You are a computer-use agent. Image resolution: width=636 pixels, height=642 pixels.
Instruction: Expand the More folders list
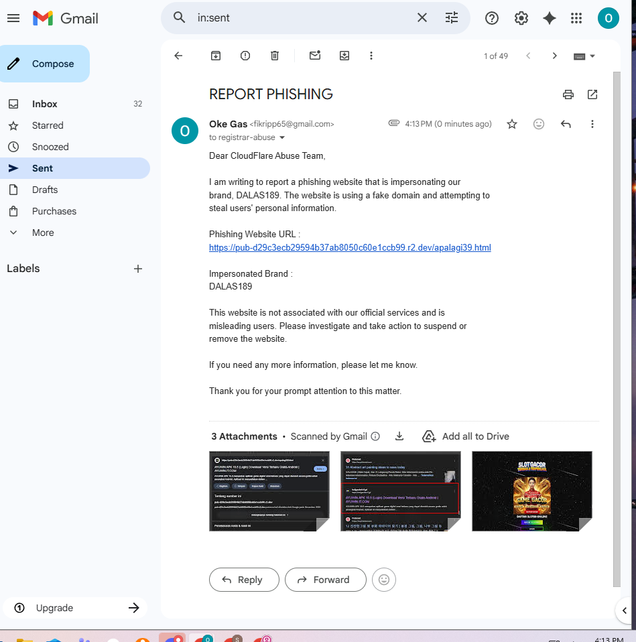pos(75,233)
